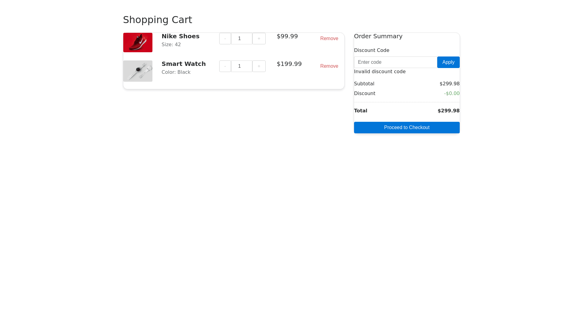Screen dimensions: 583x328
Task: Remove Smart Watch from the cart
Action: (329, 66)
